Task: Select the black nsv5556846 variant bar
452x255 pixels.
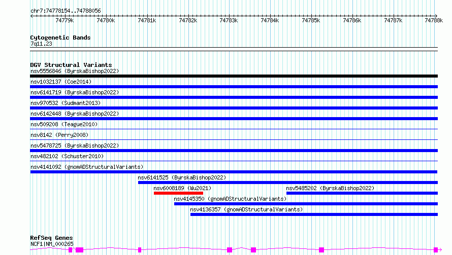Action: (234, 76)
